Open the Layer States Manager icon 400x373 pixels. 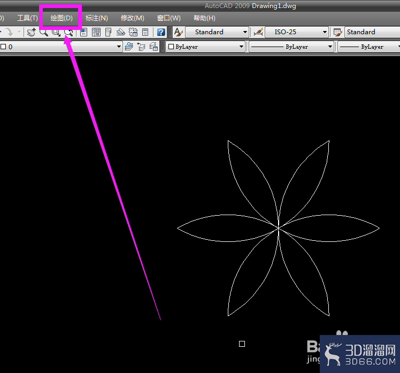coord(153,47)
